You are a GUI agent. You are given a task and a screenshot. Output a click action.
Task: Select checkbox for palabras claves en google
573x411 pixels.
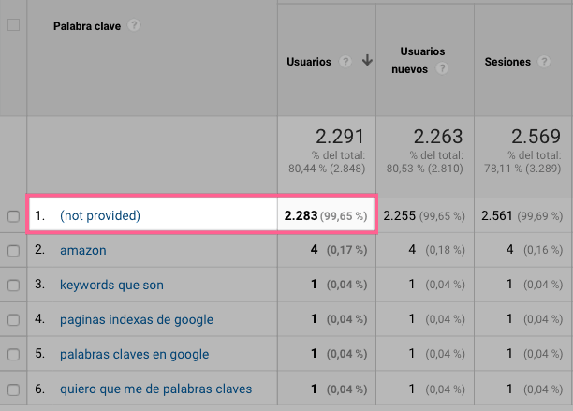[x=13, y=354]
